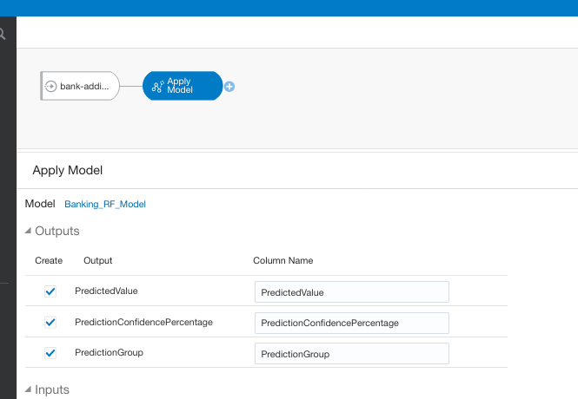
Task: Click the Column Name header
Action: (x=282, y=260)
